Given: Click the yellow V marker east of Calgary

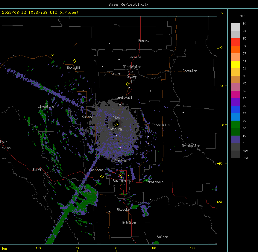Looking at the screenshot, I should [x=128, y=175].
